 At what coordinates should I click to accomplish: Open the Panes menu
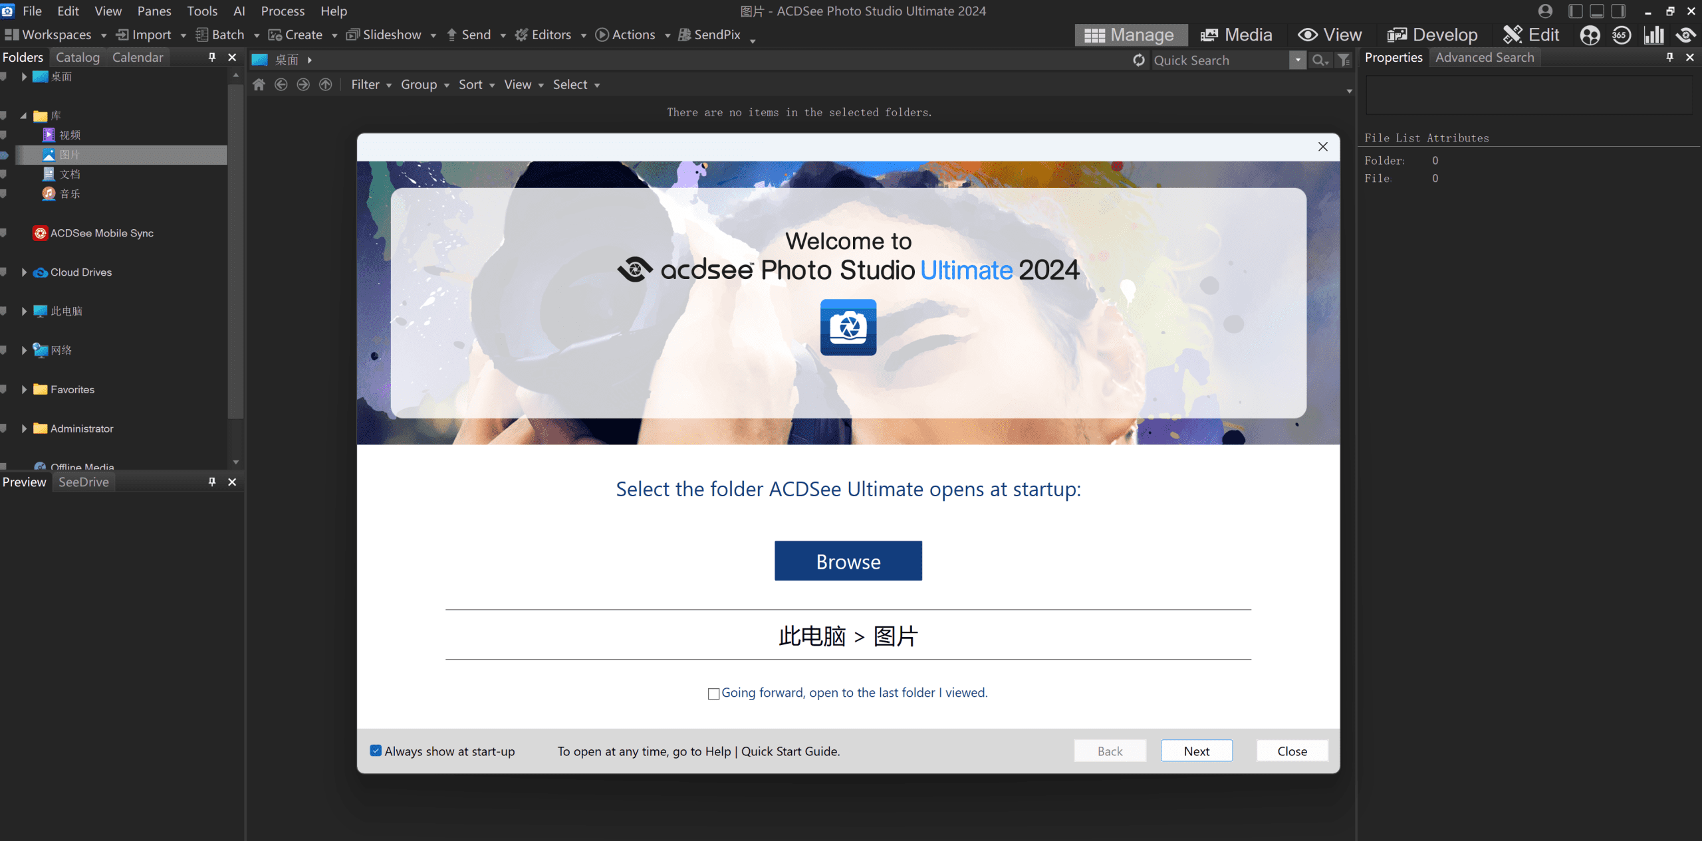(x=154, y=11)
